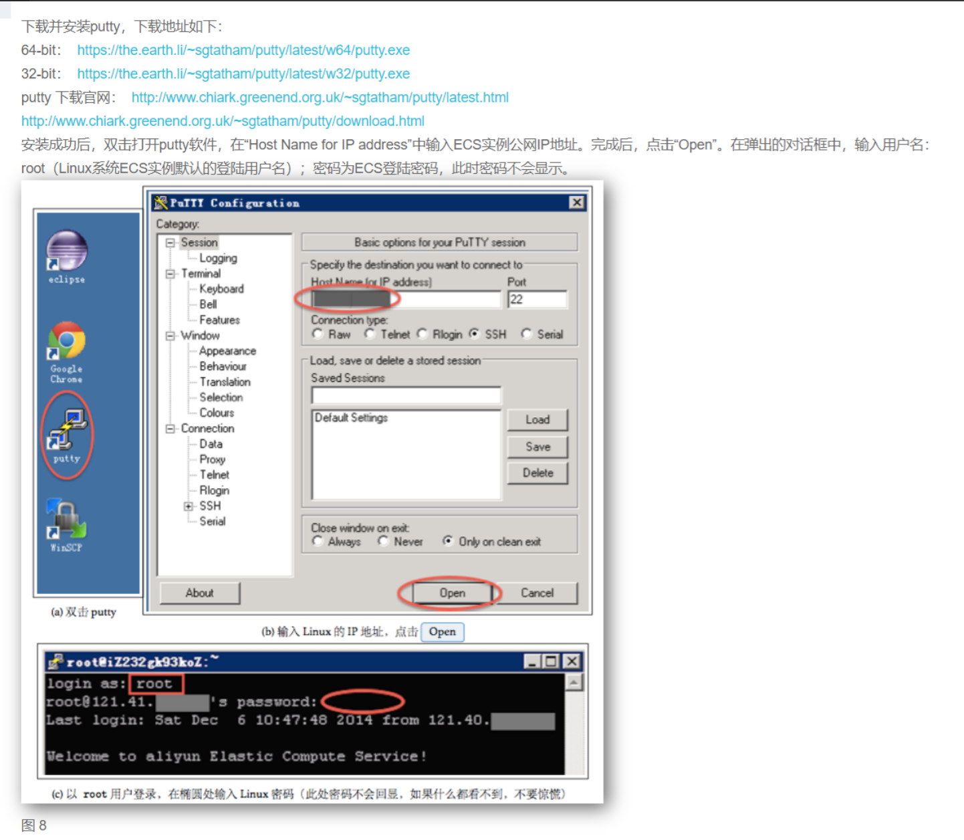Close the PuTTY Configuration dialog
This screenshot has width=964, height=840.
pyautogui.click(x=576, y=203)
